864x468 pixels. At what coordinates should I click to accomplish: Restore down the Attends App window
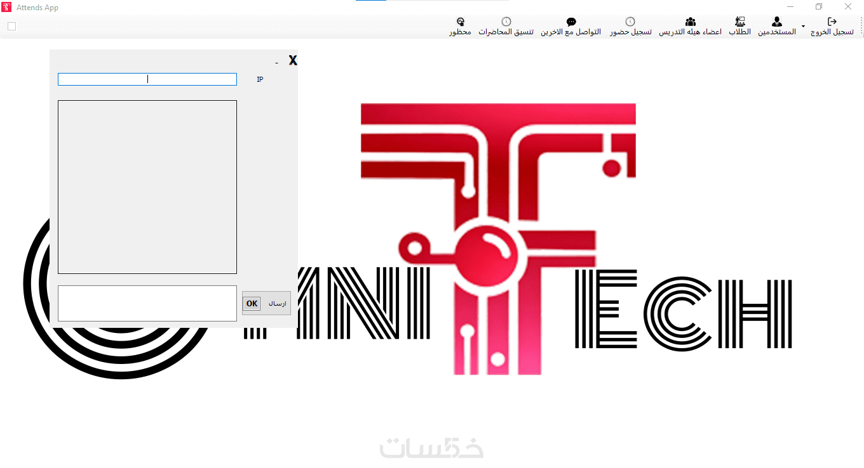[x=820, y=6]
